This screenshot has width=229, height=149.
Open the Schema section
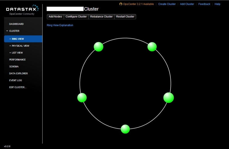coord(14,67)
